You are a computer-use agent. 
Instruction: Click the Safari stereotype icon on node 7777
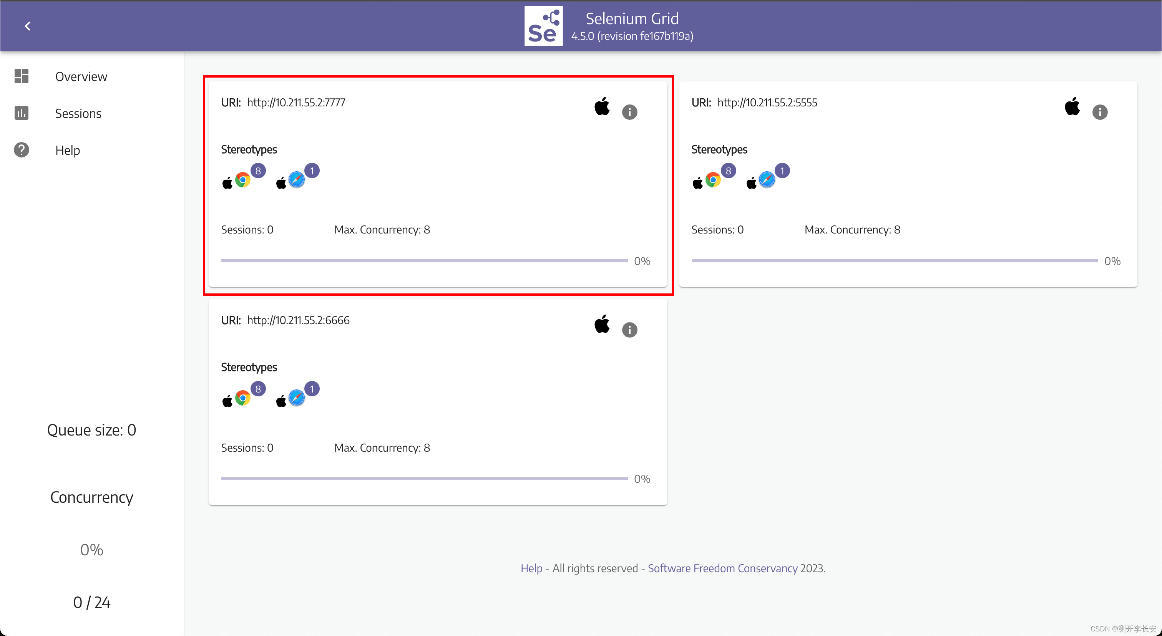(296, 180)
